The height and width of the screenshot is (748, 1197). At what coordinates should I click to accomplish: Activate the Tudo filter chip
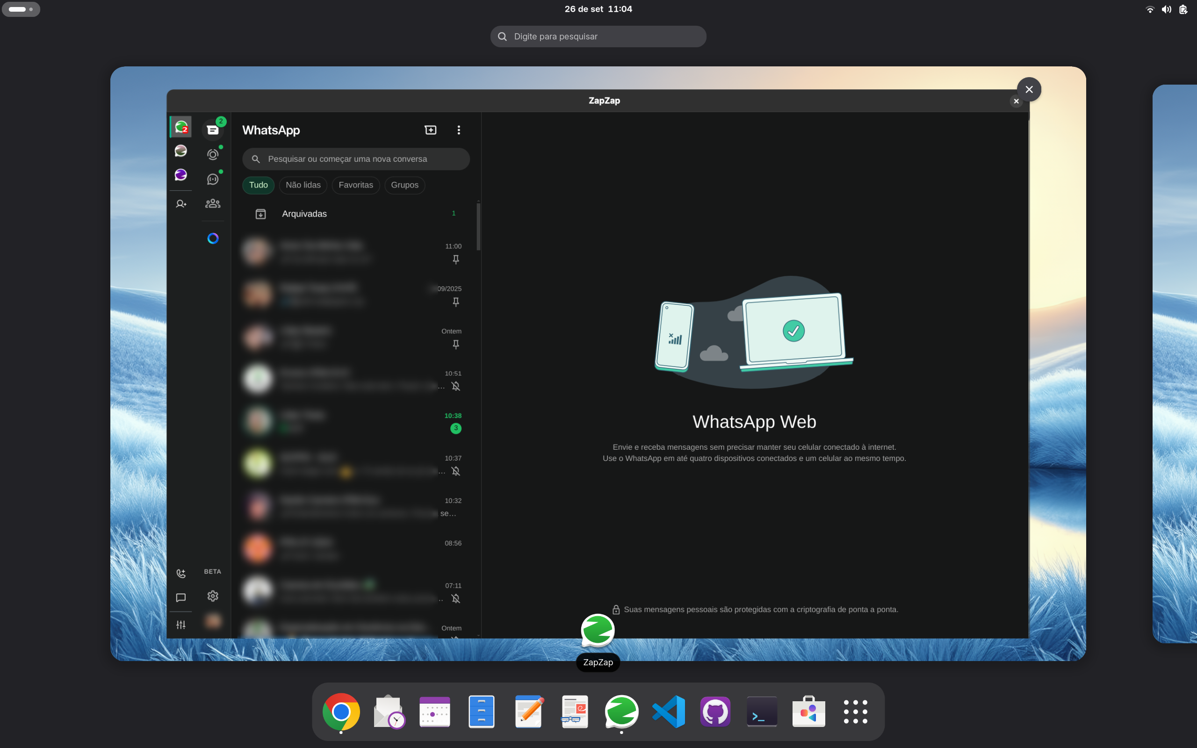pyautogui.click(x=258, y=185)
